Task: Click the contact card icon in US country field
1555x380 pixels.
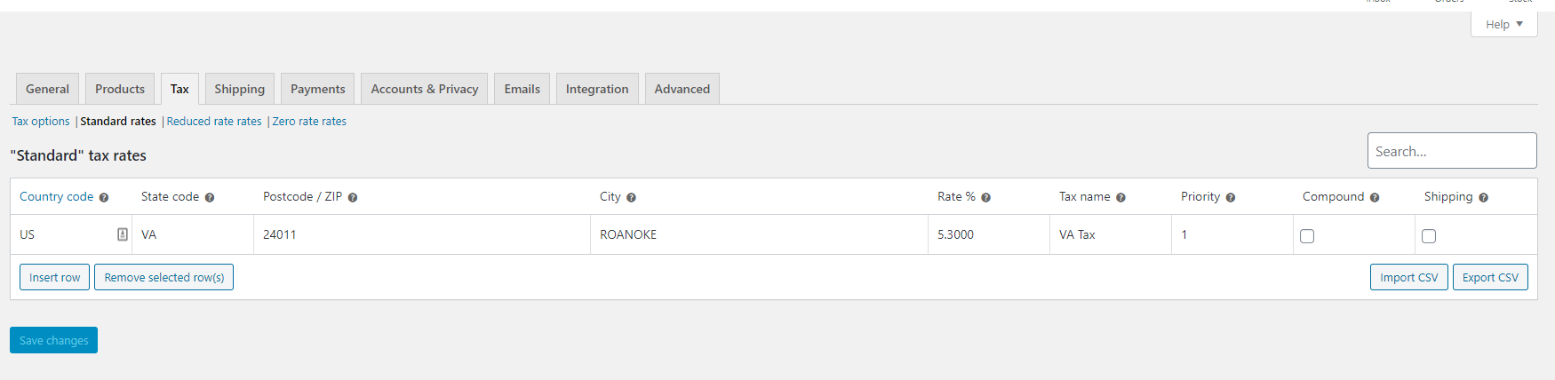Action: (x=123, y=234)
